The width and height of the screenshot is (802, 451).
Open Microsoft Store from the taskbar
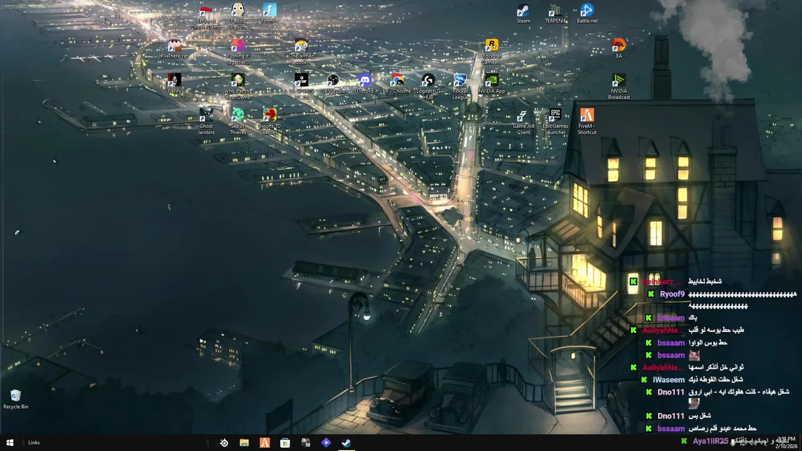click(285, 442)
